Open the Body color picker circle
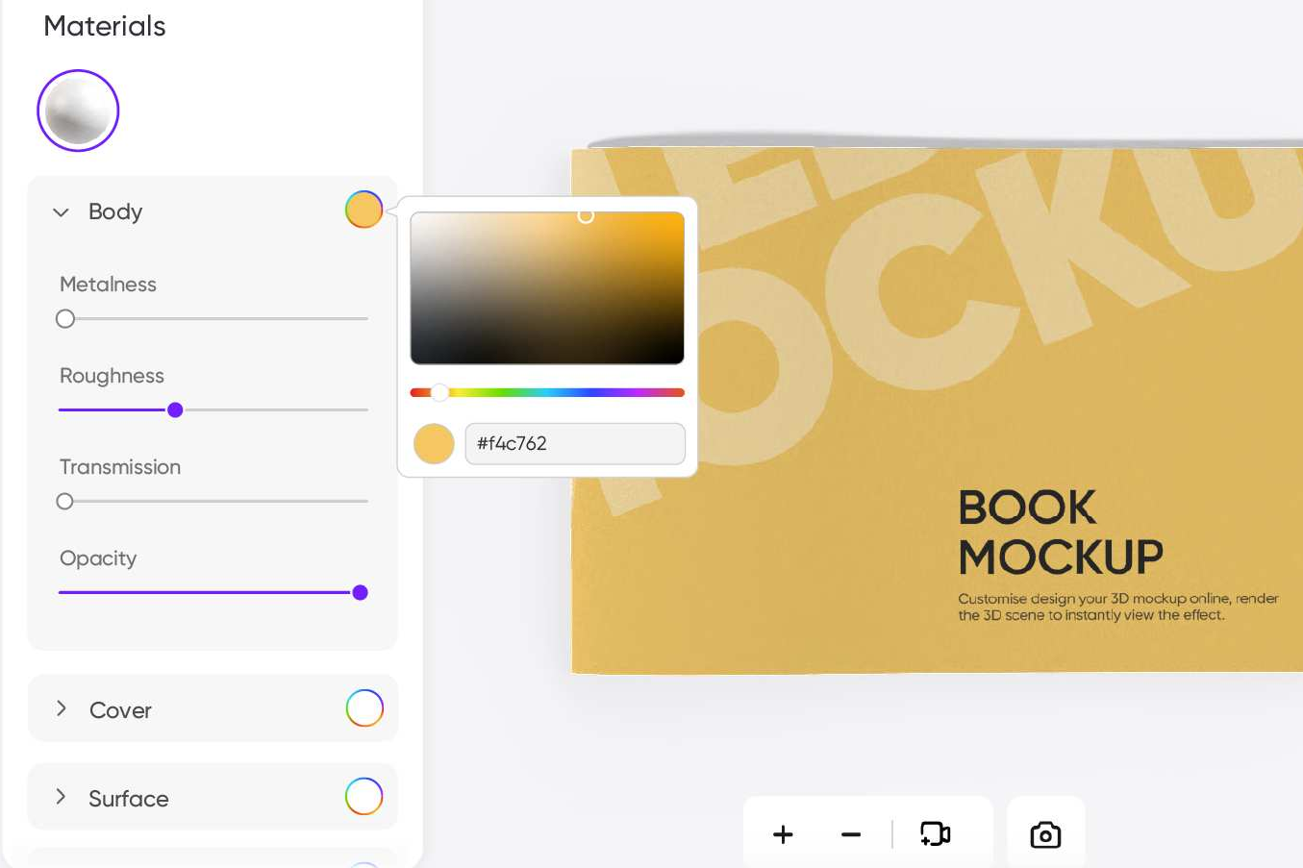 [363, 210]
